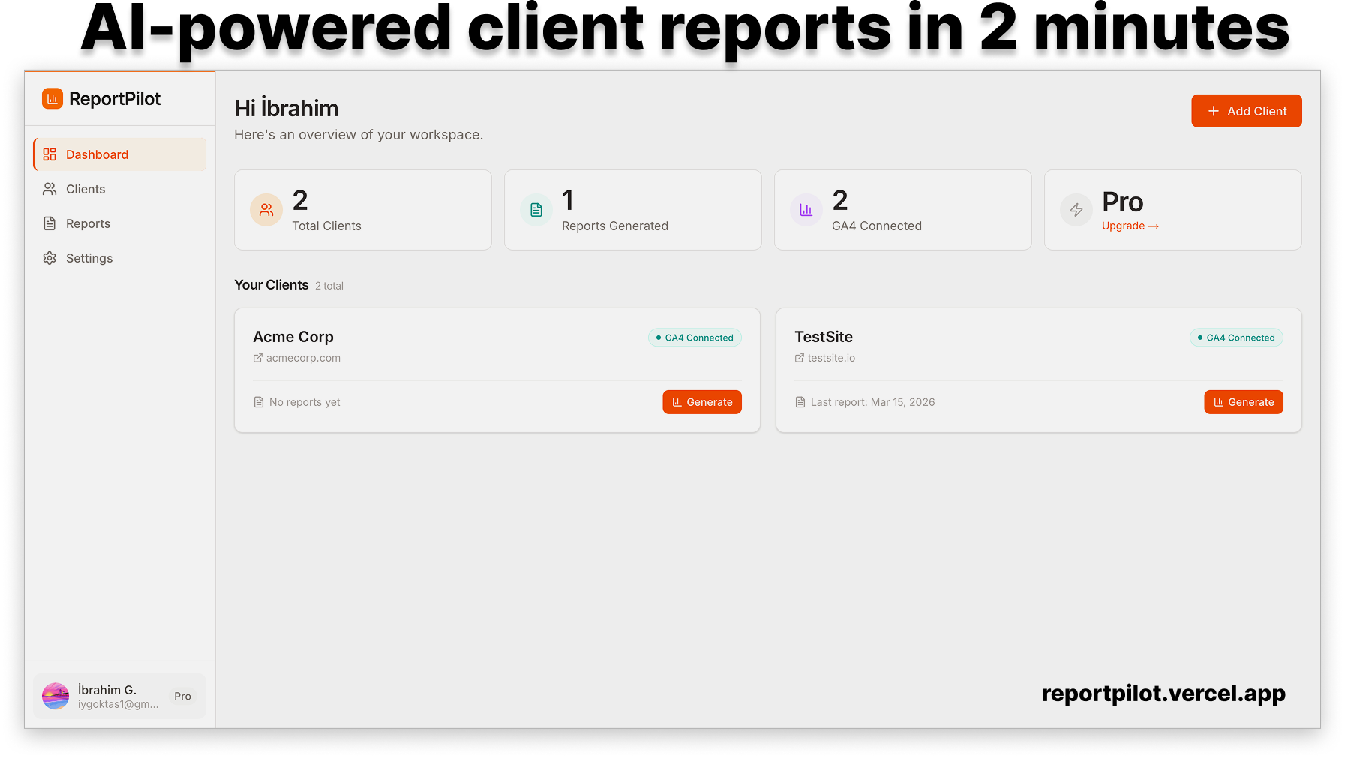This screenshot has height=759, width=1345.
Task: Click İbrahim's profile avatar
Action: pos(56,696)
